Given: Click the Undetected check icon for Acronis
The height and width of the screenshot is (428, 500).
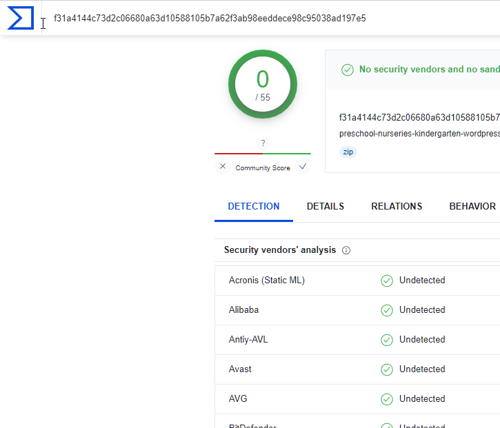Looking at the screenshot, I should pyautogui.click(x=387, y=281).
